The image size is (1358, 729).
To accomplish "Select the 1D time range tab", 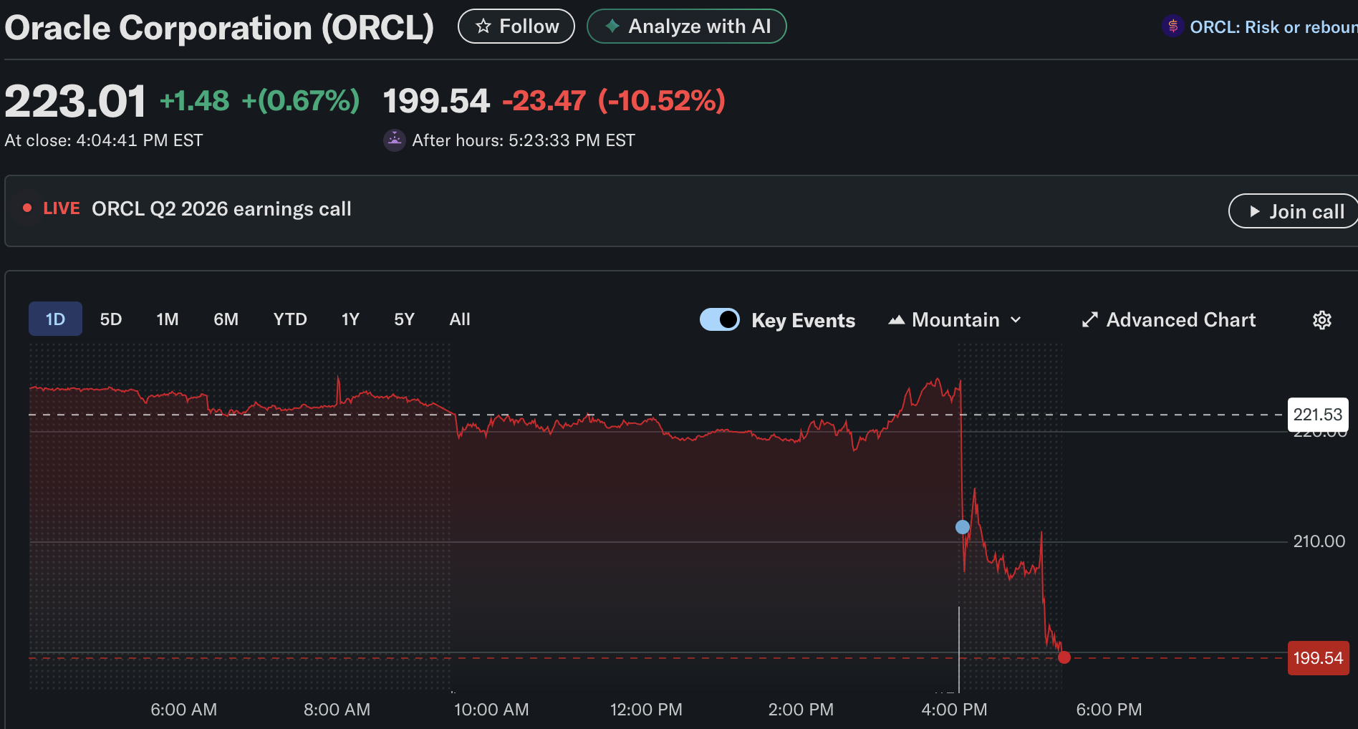I will 55,319.
